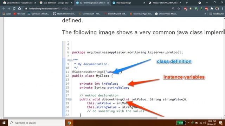Open the Apps bookmarks shortcut

[x=7, y=14]
